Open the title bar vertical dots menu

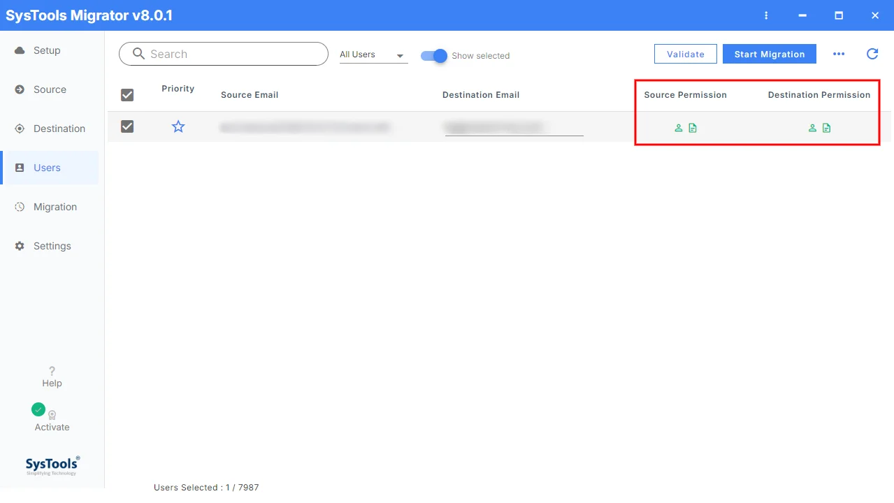click(767, 15)
